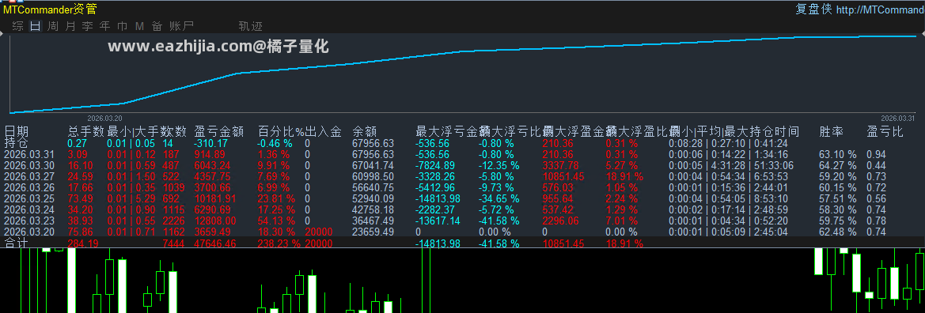
Task: Open the http://MTCommand link
Action: 880,9
